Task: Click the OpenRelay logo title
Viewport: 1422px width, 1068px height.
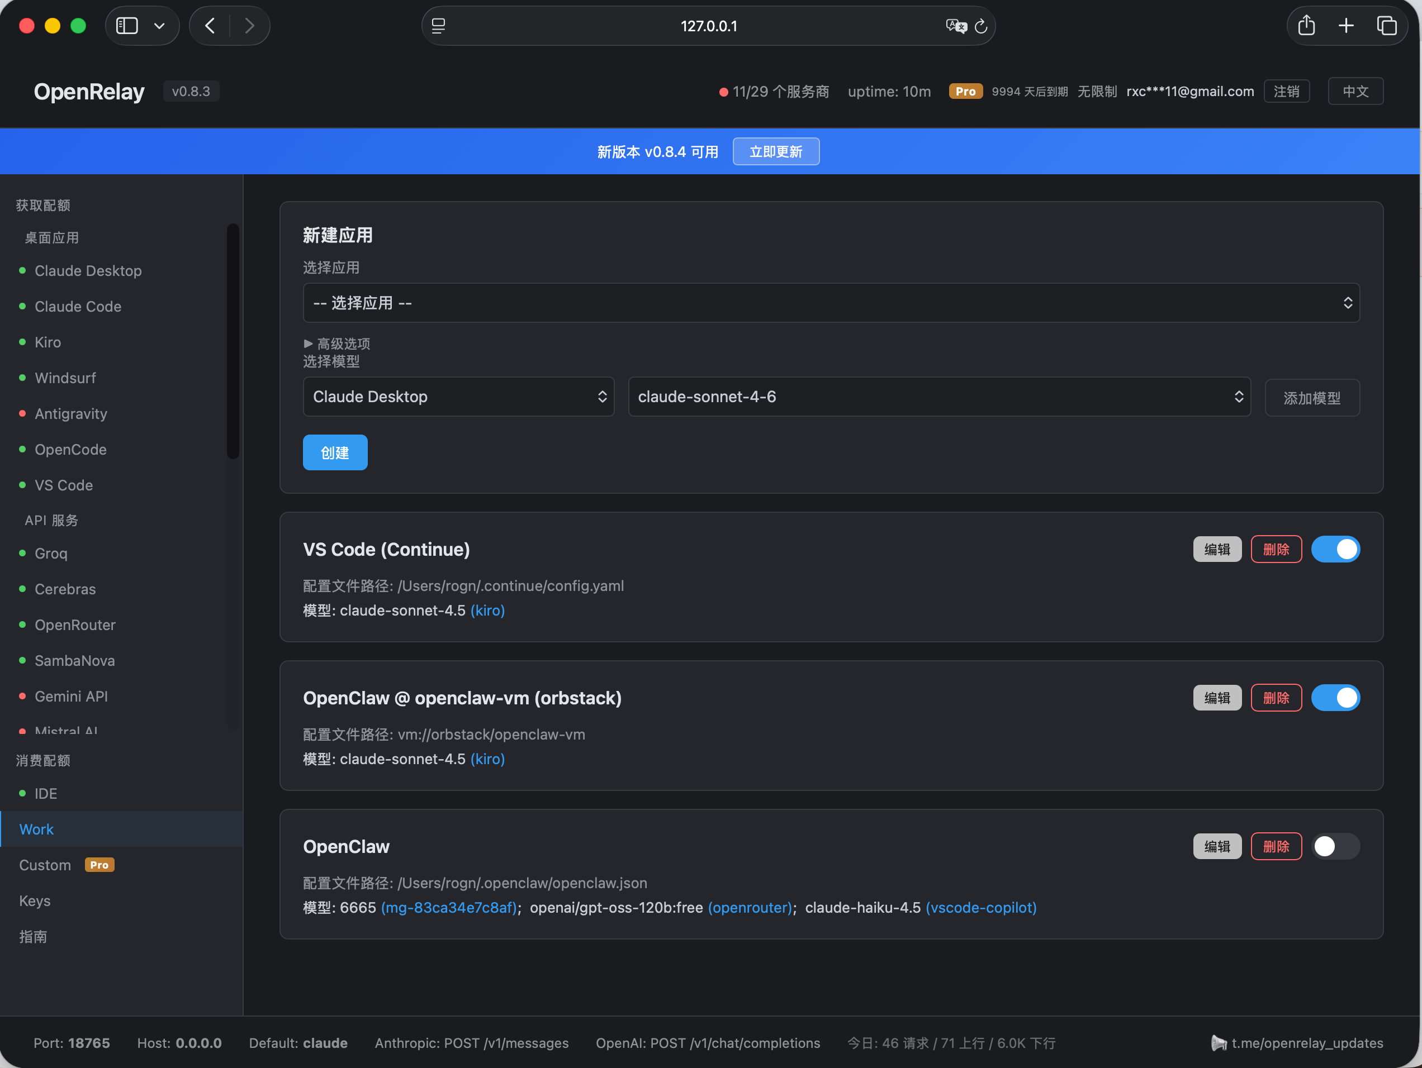Action: 89,91
